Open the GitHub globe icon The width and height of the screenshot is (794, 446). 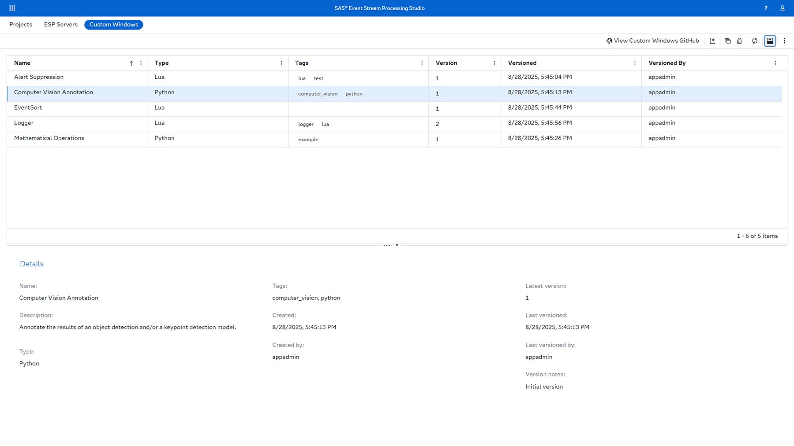click(x=609, y=41)
